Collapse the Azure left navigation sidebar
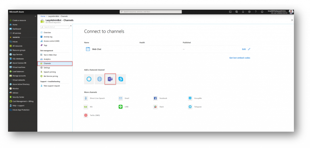 36,16
